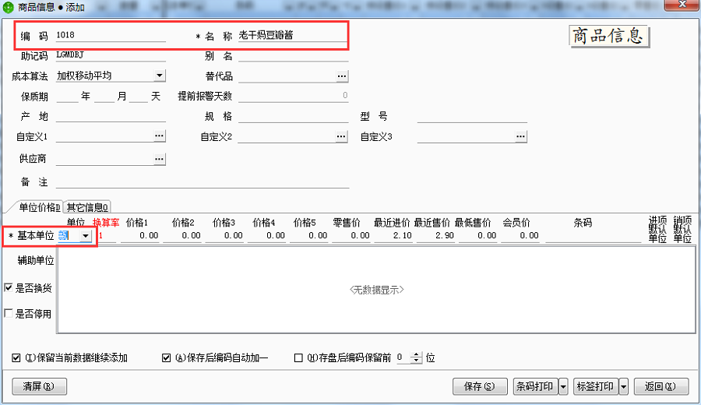Viewport: 701px width, 405px height.
Task: Open the 标签打印 dropdown arrow
Action: pos(624,386)
